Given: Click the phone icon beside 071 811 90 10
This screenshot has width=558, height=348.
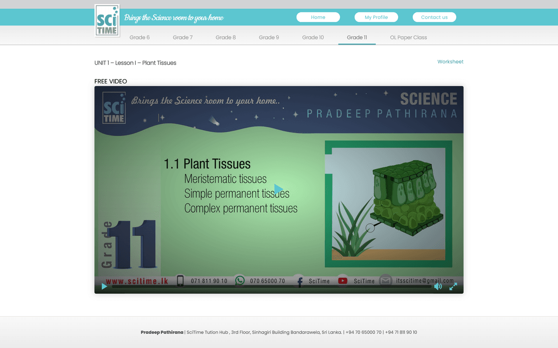Looking at the screenshot, I should click(180, 281).
